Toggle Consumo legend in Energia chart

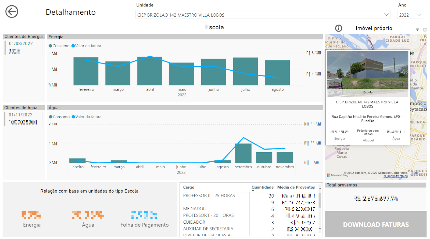tap(59, 46)
